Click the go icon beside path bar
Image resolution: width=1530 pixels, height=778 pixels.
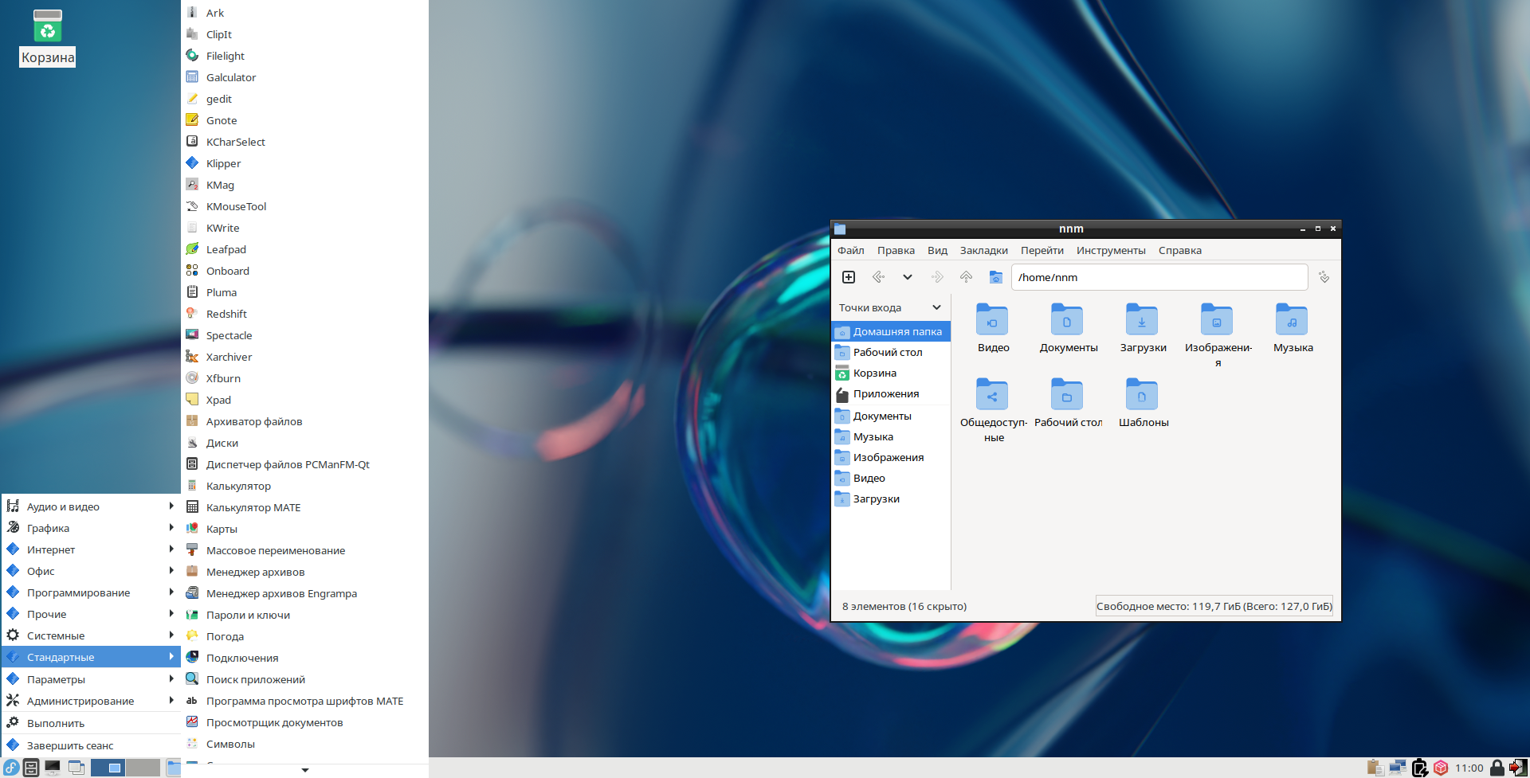pos(1324,277)
